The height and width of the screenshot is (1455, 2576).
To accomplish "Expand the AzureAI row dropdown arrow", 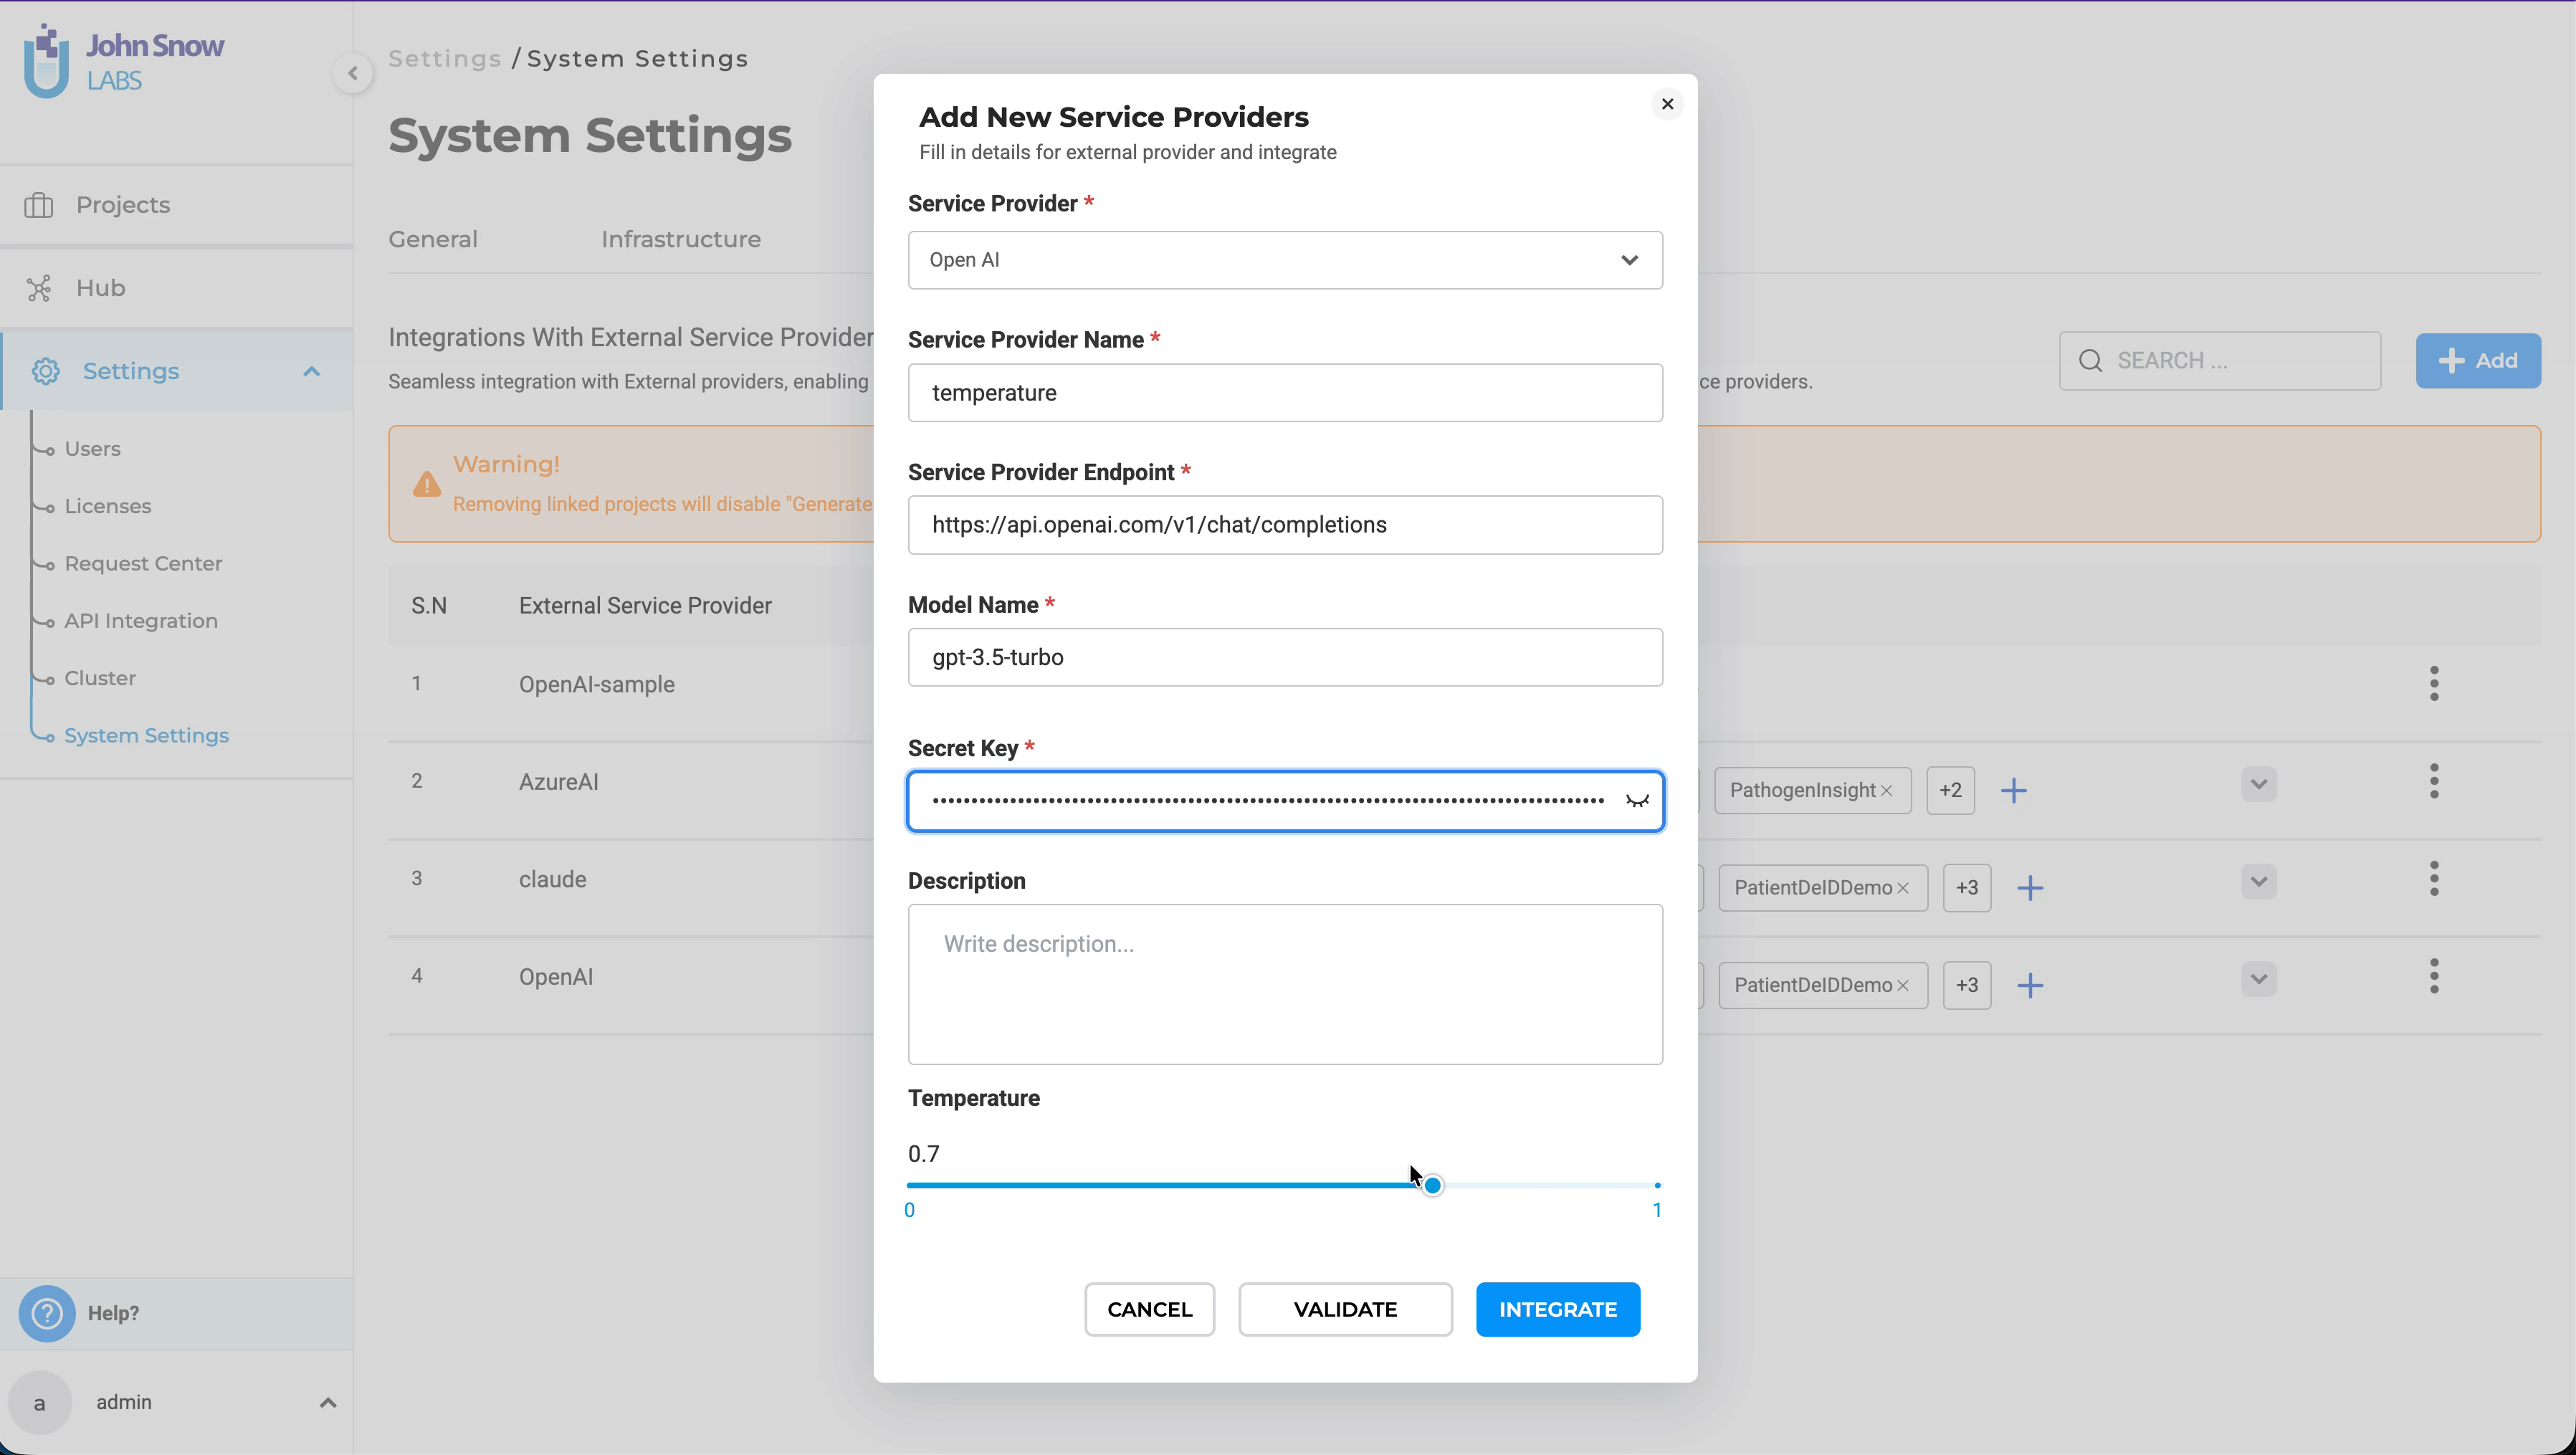I will tap(2258, 784).
